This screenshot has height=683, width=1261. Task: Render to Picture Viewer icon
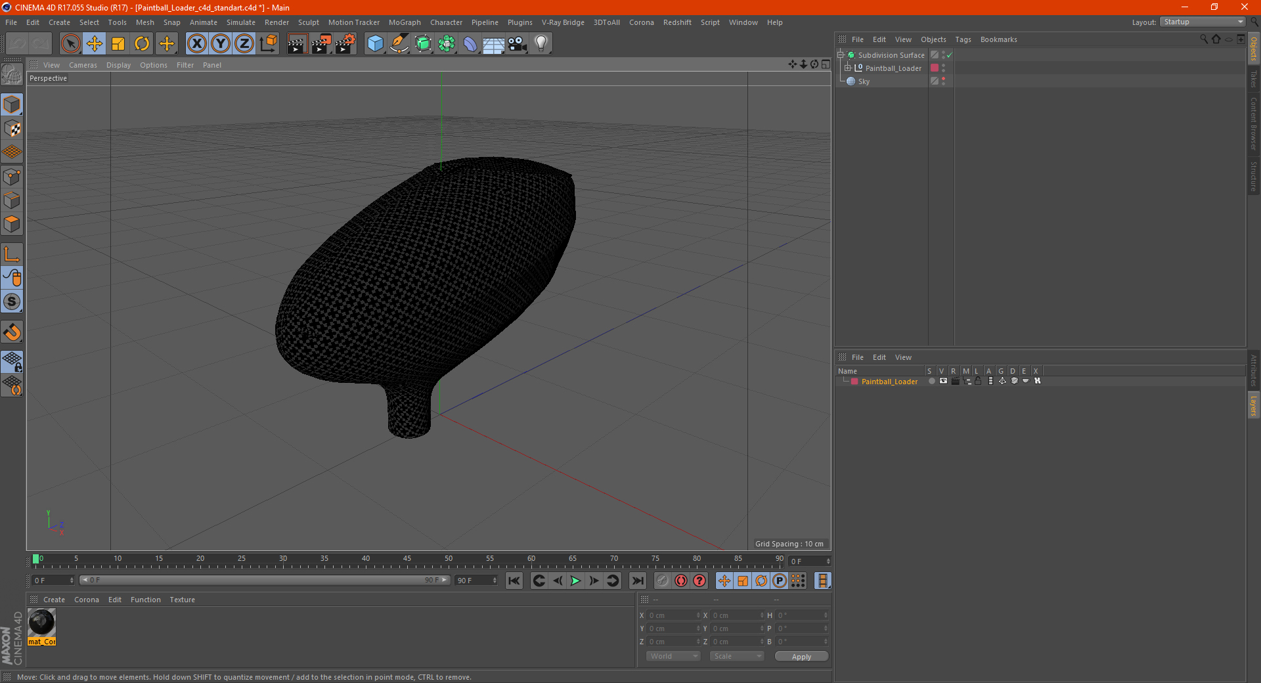pyautogui.click(x=321, y=44)
